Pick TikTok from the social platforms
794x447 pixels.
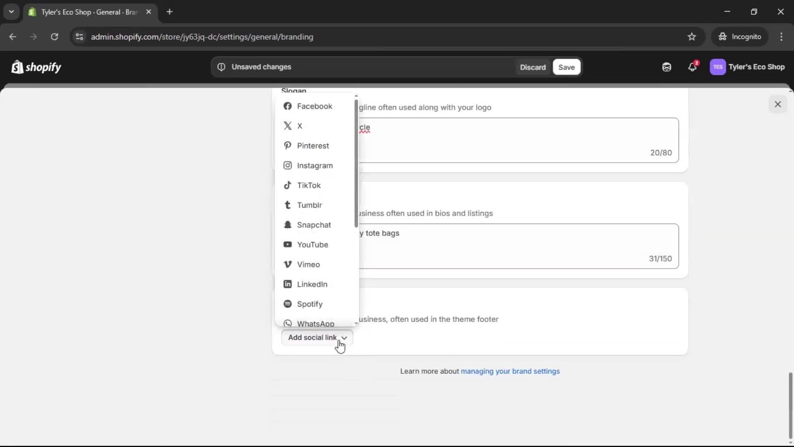309,185
